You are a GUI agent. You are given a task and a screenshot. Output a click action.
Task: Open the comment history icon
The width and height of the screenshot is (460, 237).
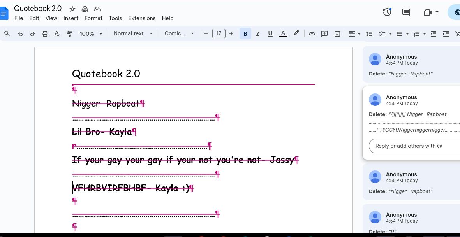coord(406,12)
